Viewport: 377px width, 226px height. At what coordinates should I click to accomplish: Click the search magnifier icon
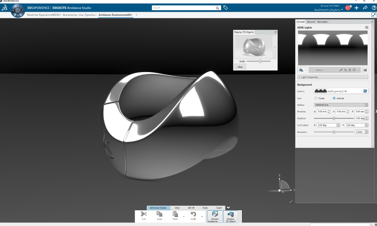click(217, 8)
